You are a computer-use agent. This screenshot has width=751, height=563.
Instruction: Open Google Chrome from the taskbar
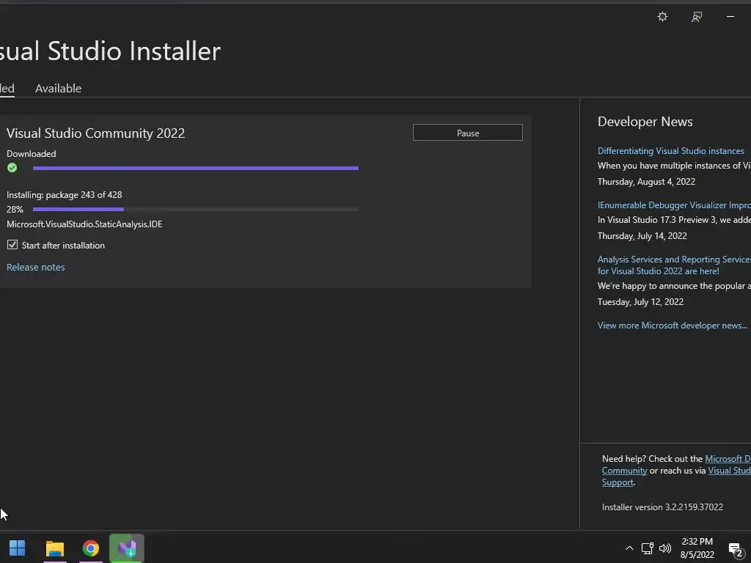[x=90, y=548]
